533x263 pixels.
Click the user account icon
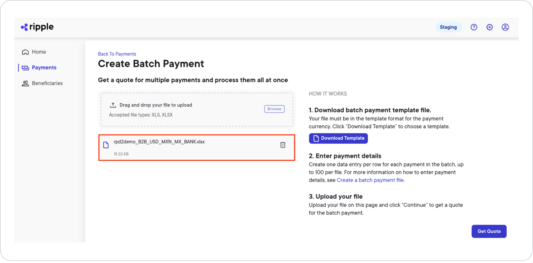pyautogui.click(x=505, y=27)
